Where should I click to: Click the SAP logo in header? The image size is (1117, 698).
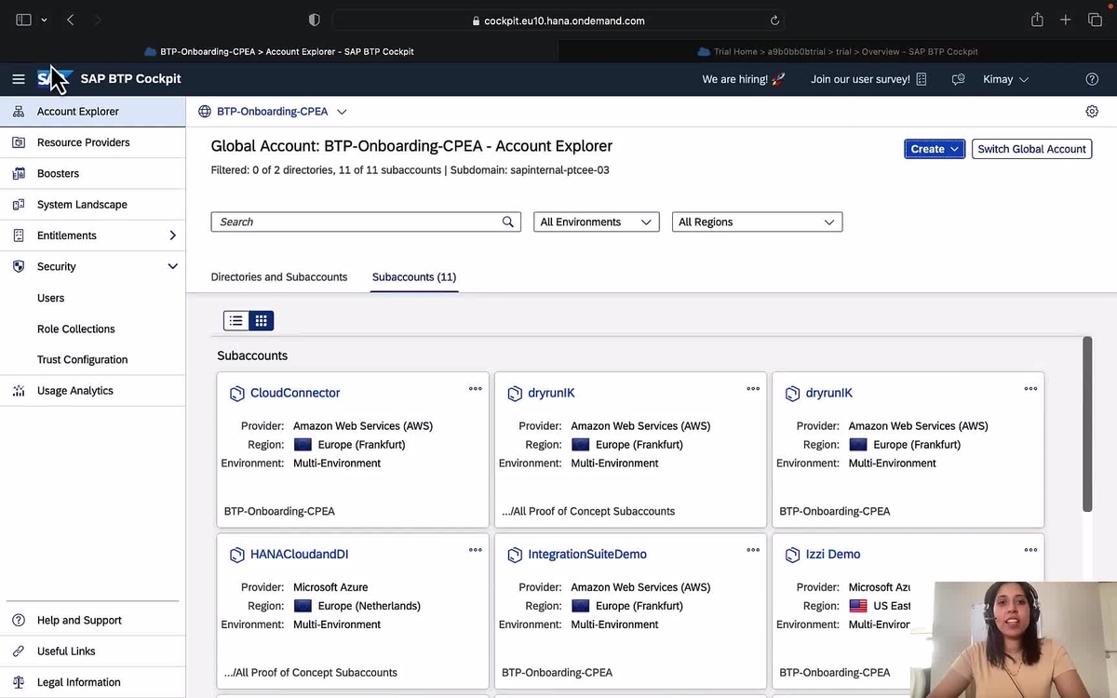coord(54,79)
